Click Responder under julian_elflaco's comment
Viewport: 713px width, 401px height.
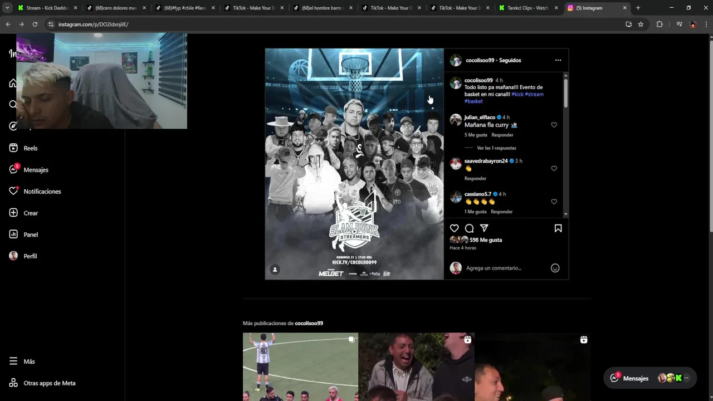(x=502, y=135)
